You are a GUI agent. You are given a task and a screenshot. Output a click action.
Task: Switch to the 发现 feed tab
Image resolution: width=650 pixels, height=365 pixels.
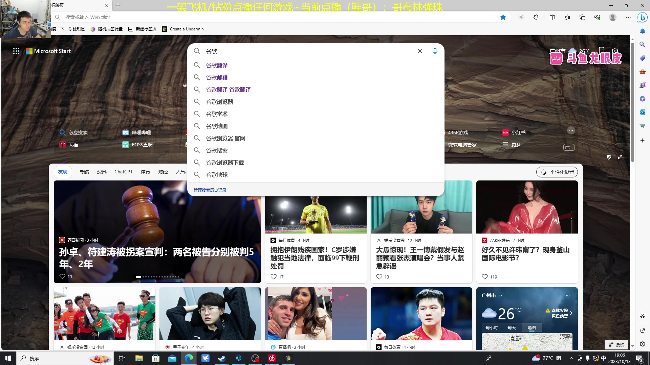coord(63,172)
